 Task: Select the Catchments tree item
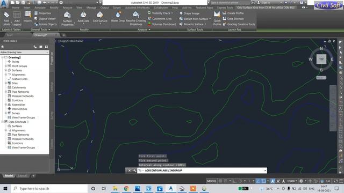[x=19, y=87]
